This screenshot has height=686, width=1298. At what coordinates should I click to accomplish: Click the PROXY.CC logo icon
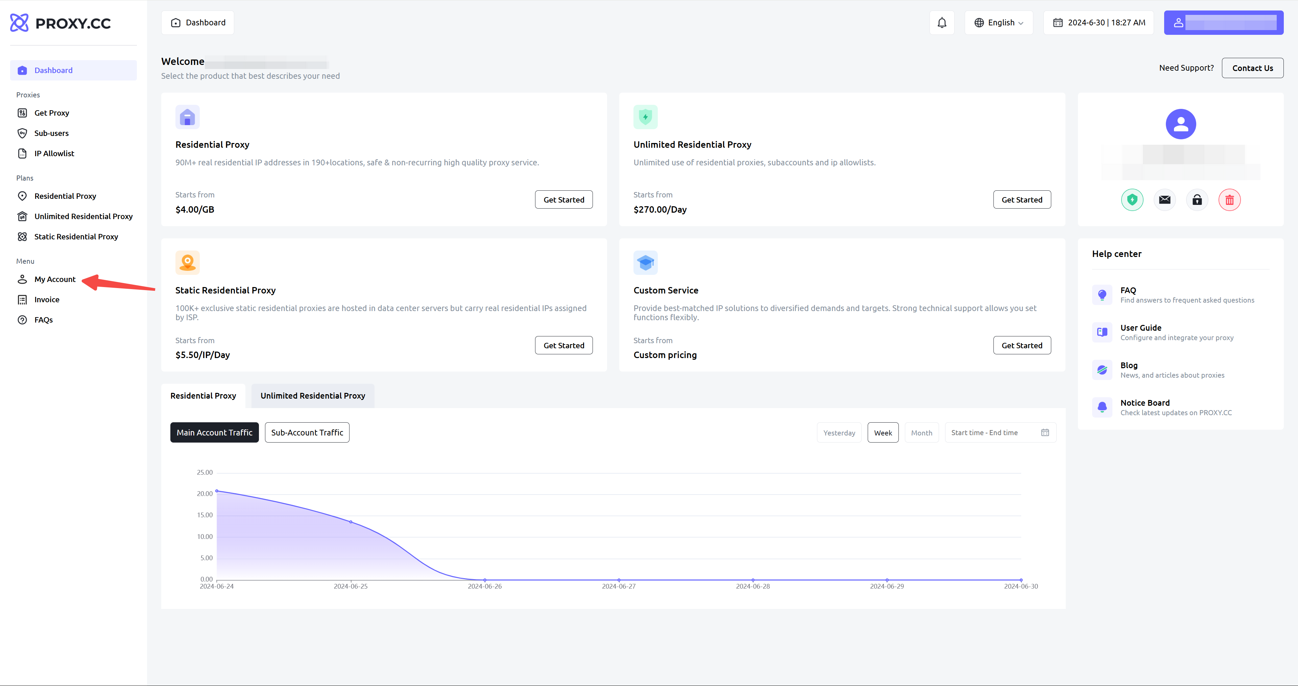click(20, 23)
